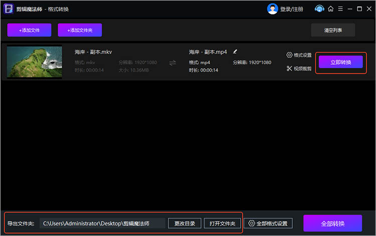Click the 更改目录 button

tap(184, 223)
